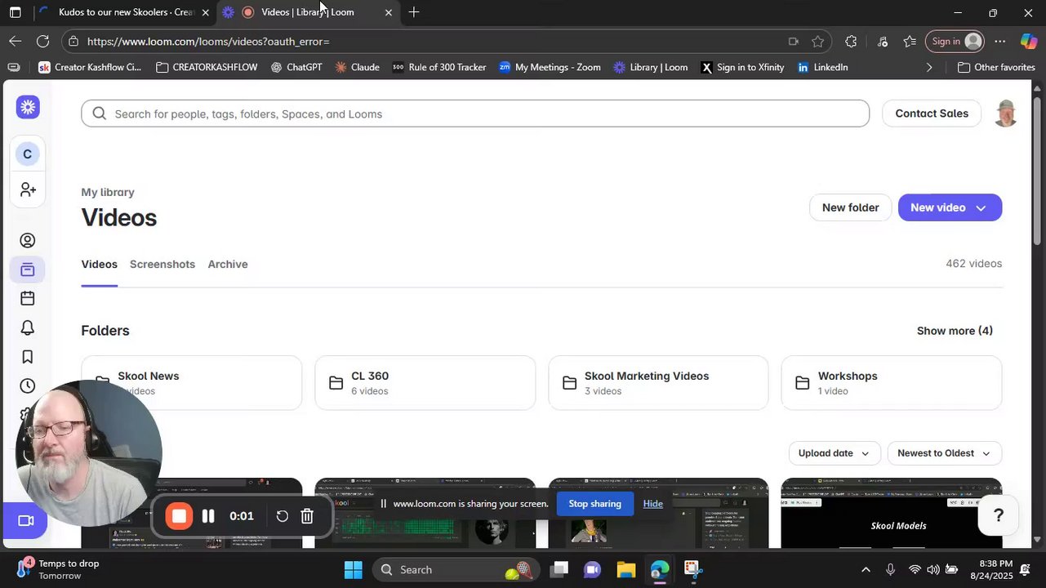Open the Meetings calendar icon in sidebar
Screen dimensions: 1046x588
click(28, 298)
